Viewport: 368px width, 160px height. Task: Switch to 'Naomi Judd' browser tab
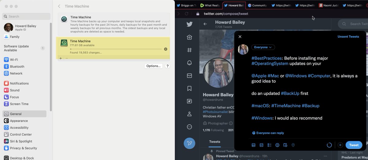[328, 5]
